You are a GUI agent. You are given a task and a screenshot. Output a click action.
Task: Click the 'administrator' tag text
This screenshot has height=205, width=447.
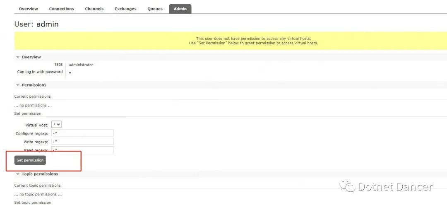coord(81,65)
